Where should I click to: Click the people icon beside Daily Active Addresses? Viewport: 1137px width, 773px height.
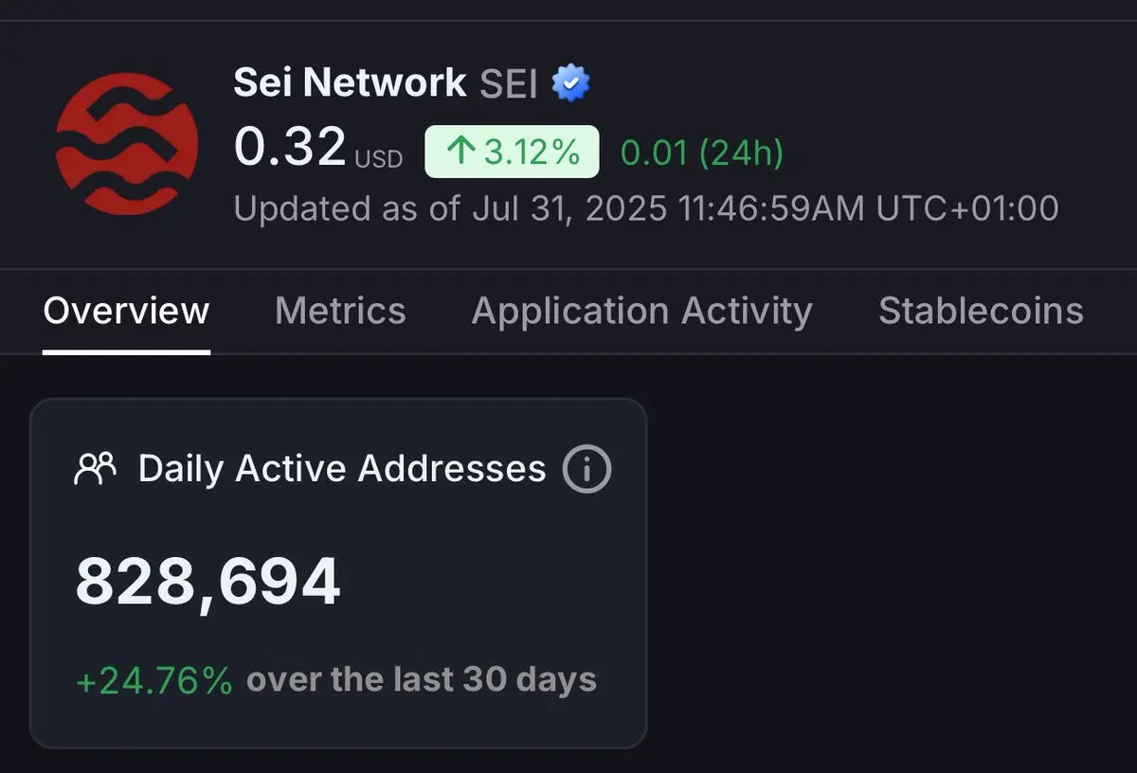95,468
